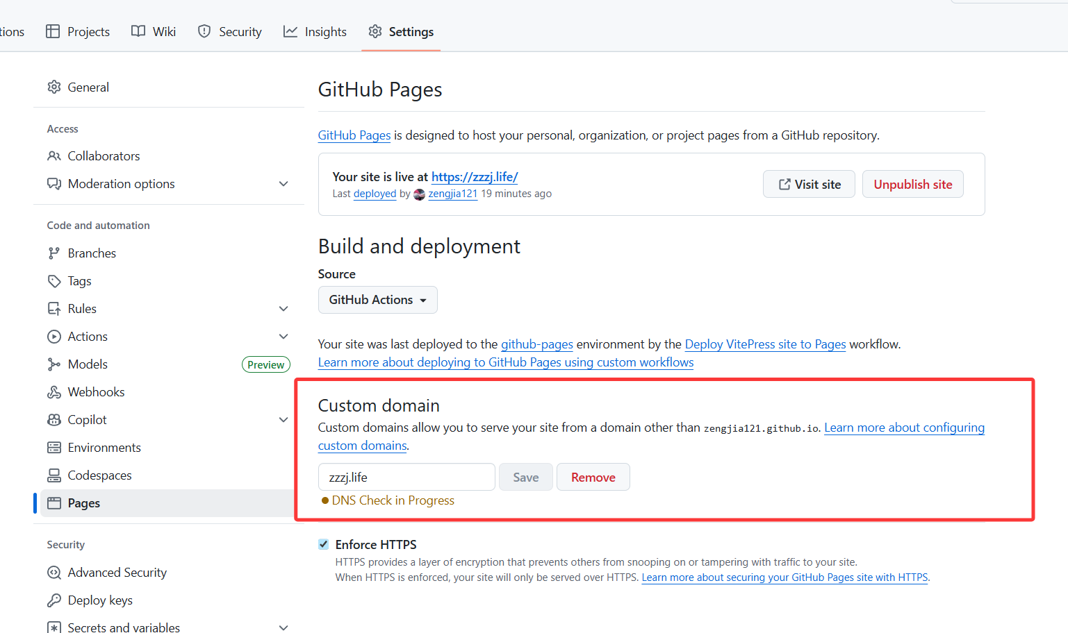Click the custom domain input field
The height and width of the screenshot is (633, 1068).
406,477
